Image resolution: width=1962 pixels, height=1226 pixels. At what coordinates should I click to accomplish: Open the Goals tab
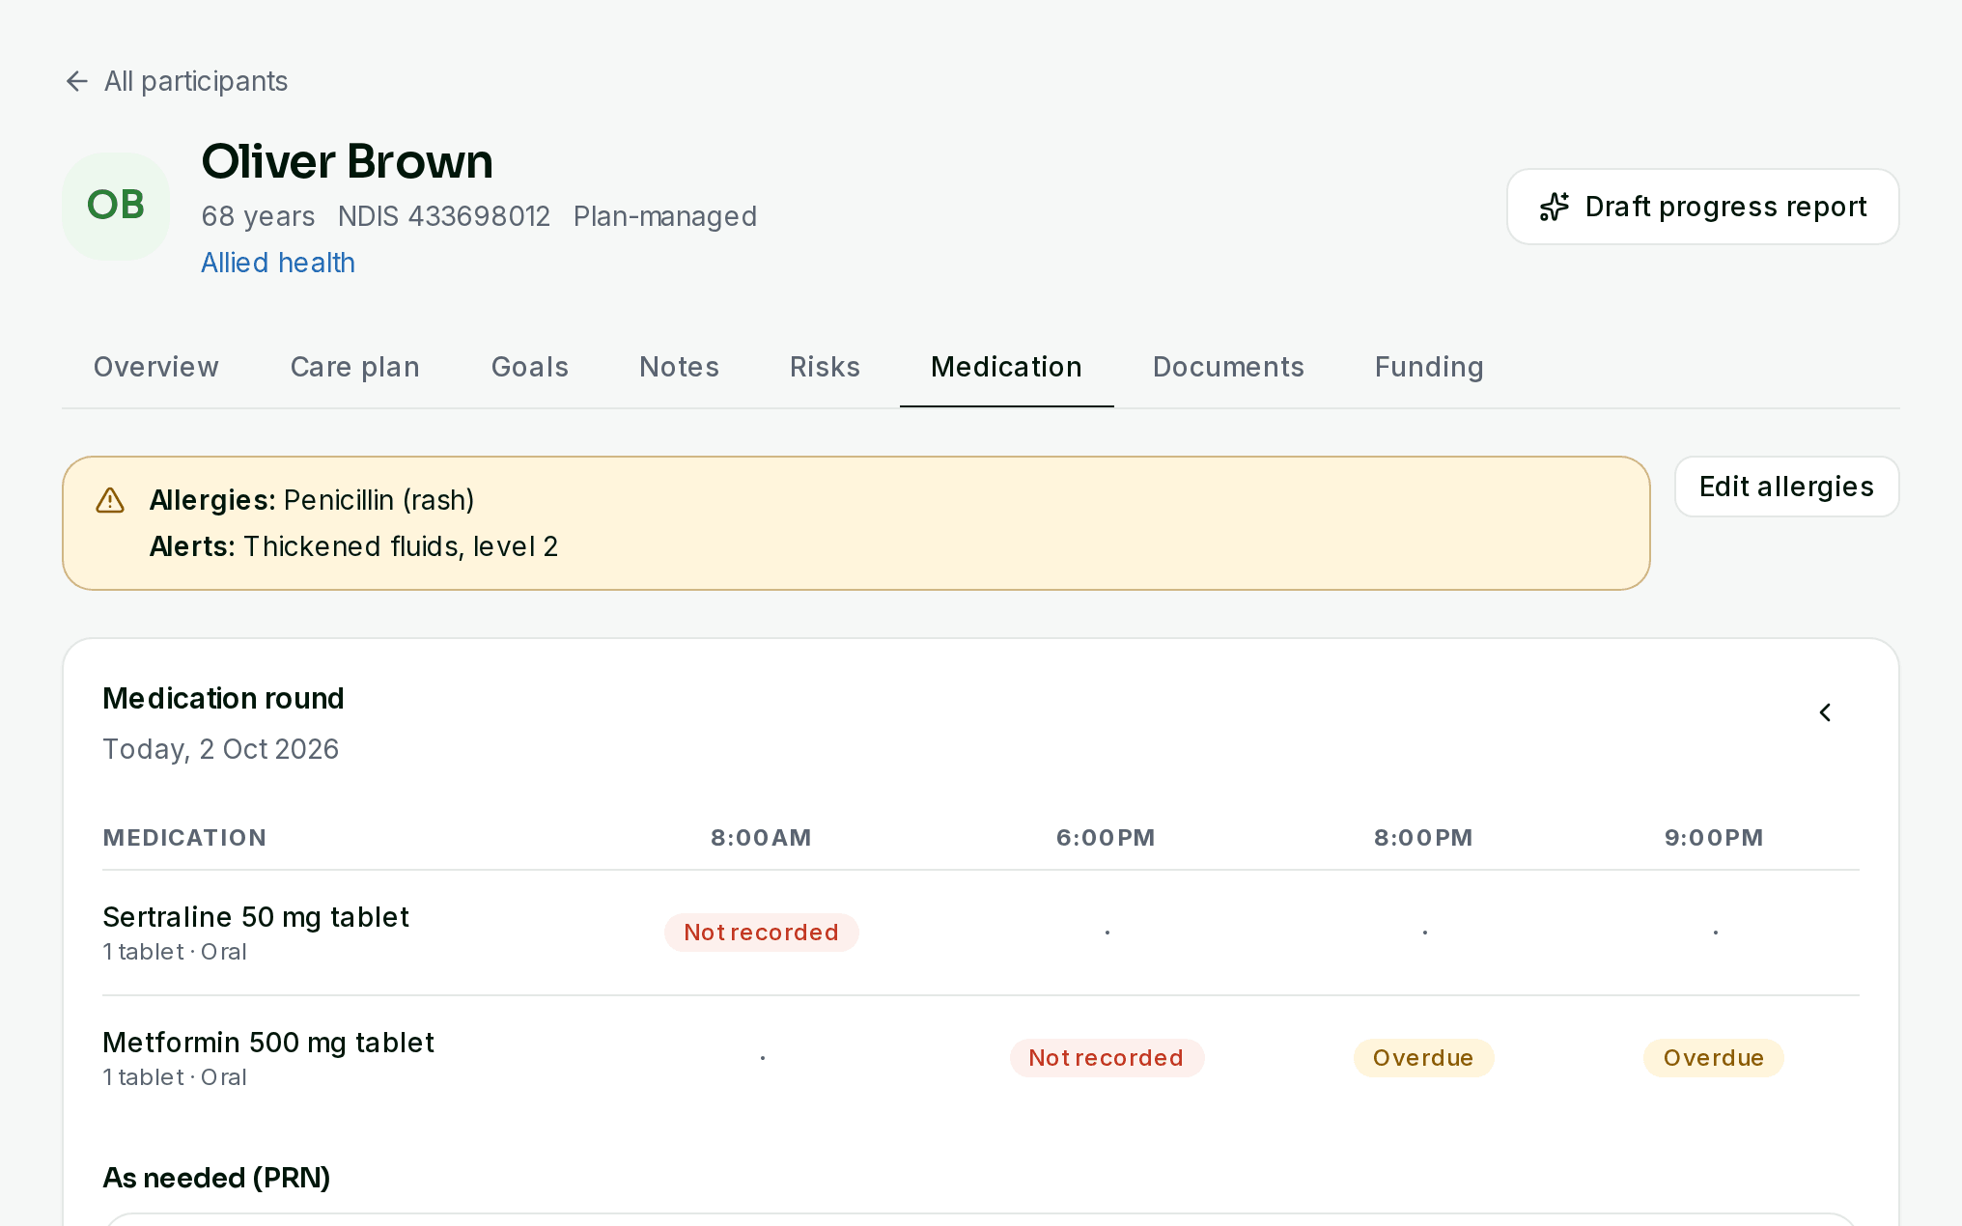pos(530,367)
